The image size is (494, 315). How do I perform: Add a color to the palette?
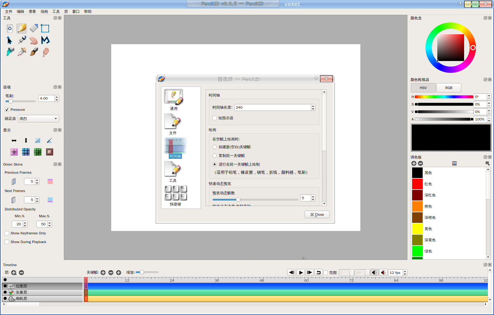click(x=414, y=163)
